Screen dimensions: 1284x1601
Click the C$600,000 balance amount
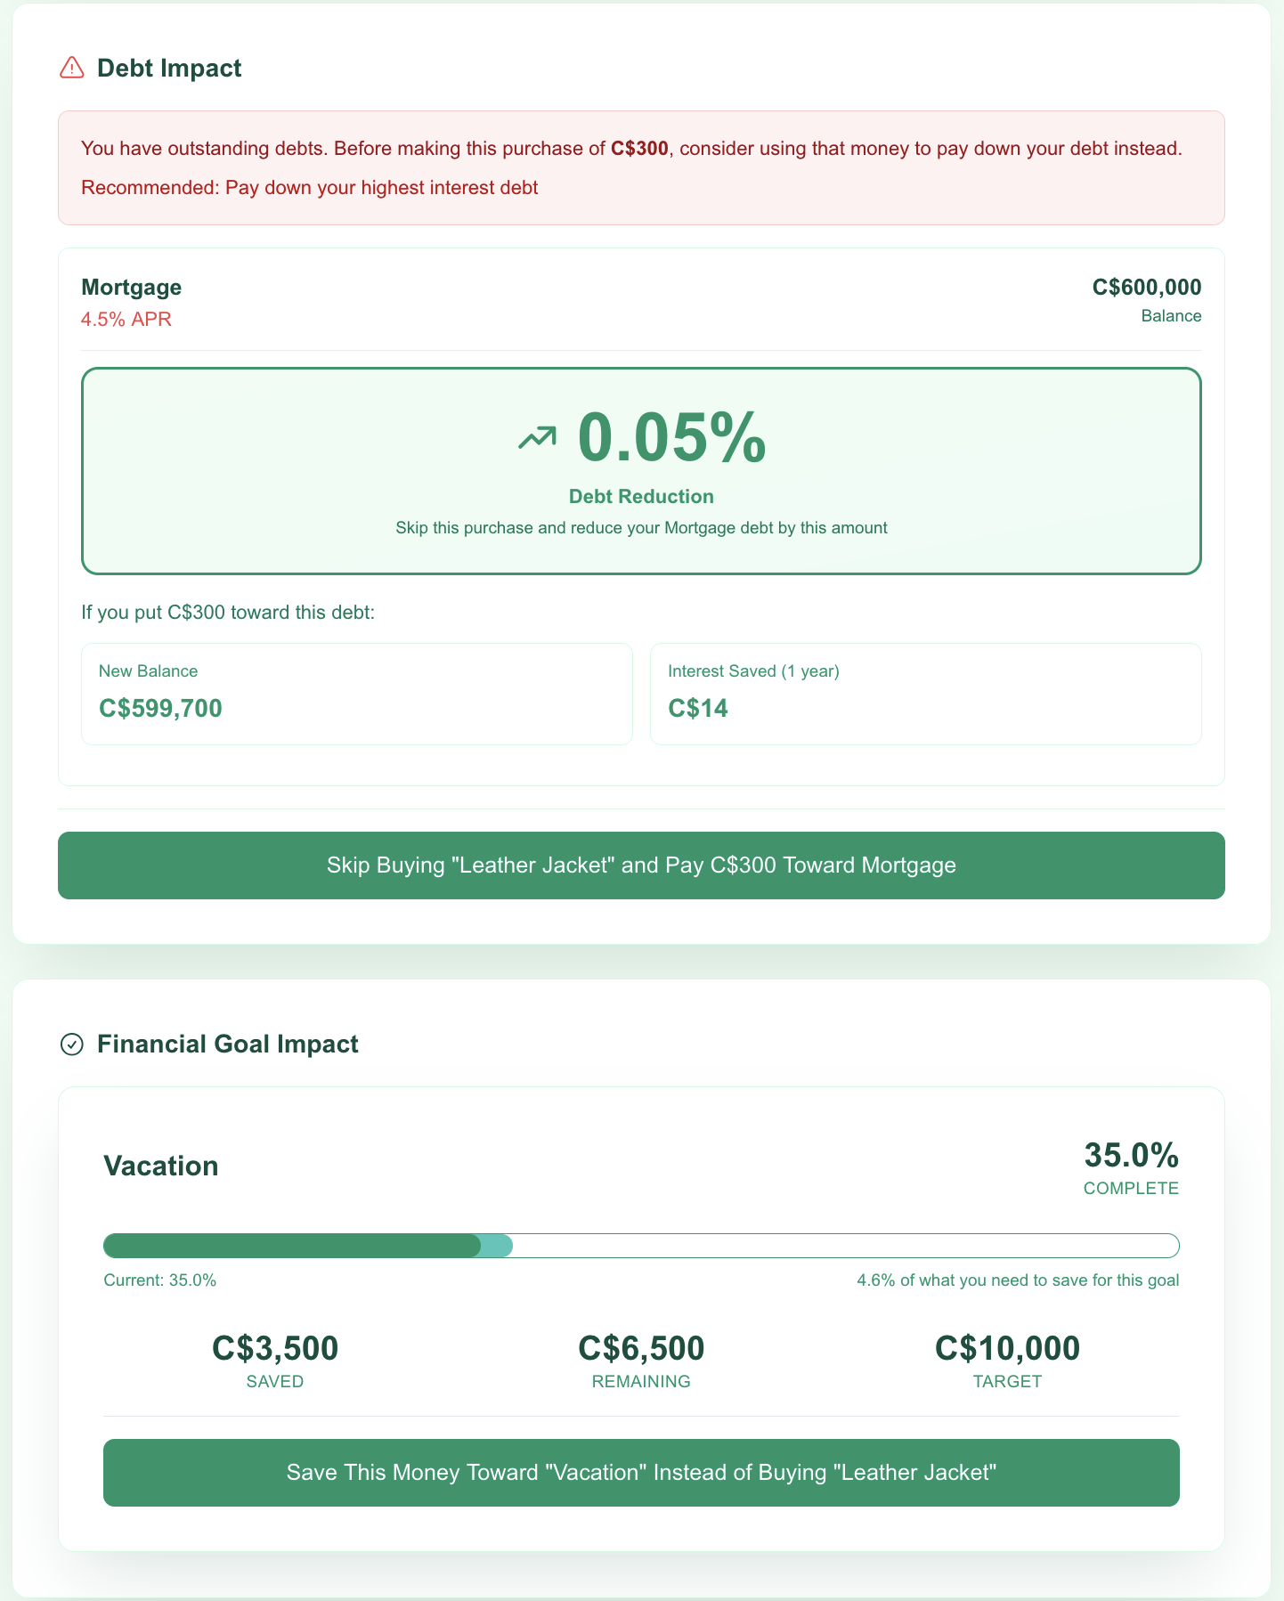(x=1146, y=287)
